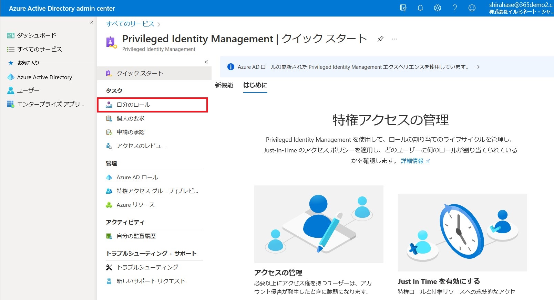Click the アクセスの管理 illustration
The width and height of the screenshot is (554, 300).
[319, 224]
